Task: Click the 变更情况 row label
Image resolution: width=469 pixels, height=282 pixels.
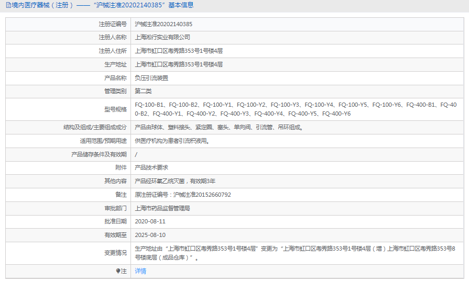Action: point(115,253)
